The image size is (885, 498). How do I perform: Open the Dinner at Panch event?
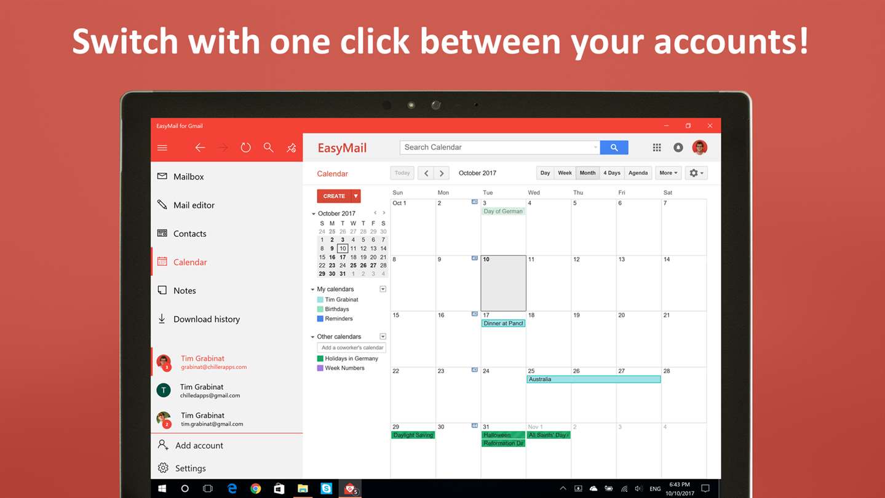(x=503, y=323)
